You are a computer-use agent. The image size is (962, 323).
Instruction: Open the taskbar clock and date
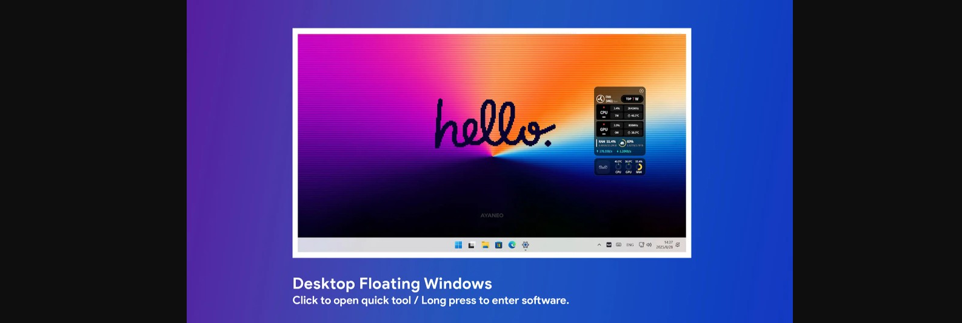click(664, 245)
